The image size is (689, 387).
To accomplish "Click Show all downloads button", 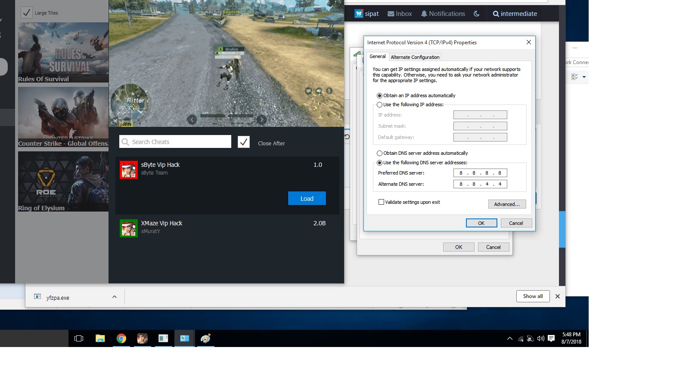I will [533, 296].
